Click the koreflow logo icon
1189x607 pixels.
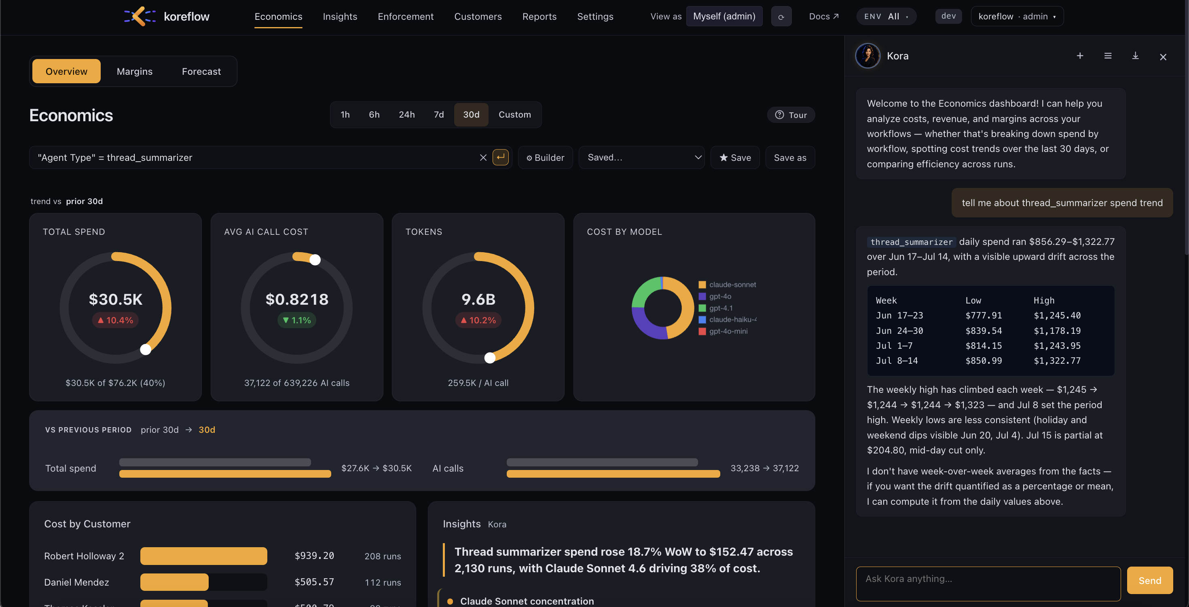[x=140, y=17]
